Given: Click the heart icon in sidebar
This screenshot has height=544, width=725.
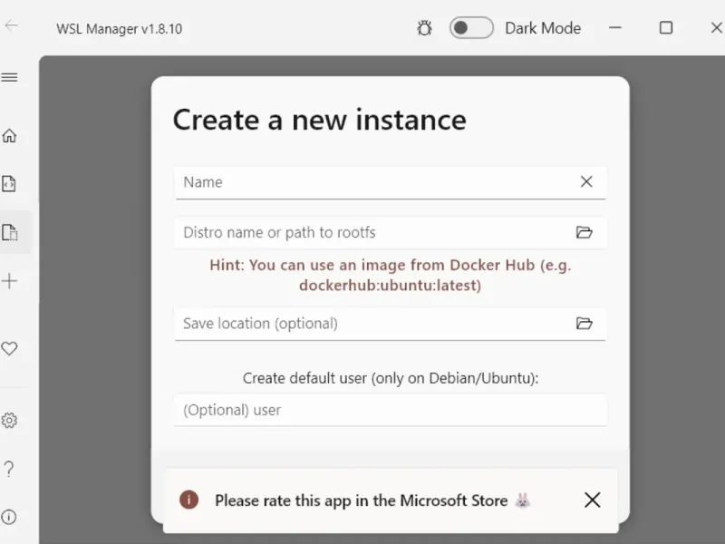Looking at the screenshot, I should tap(10, 348).
